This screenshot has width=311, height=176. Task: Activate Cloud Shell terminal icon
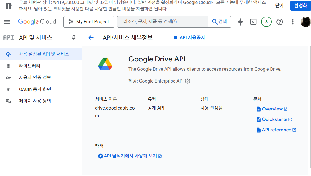point(253,22)
